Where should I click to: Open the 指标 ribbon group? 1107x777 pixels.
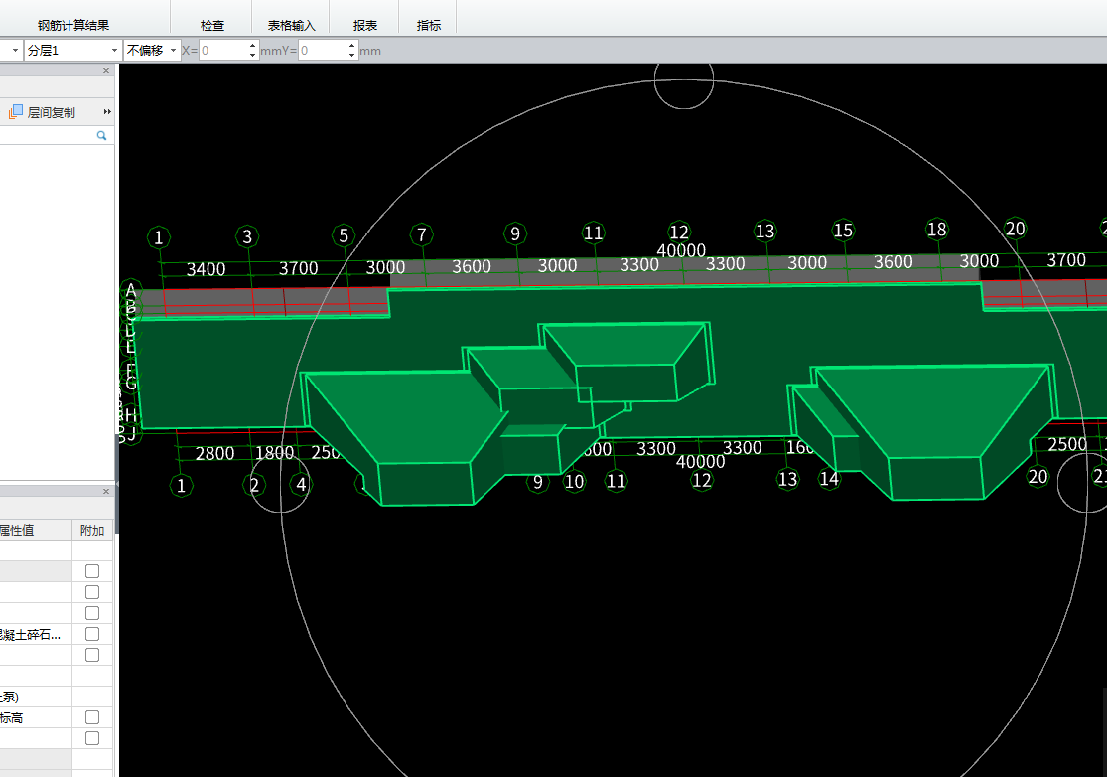pos(429,26)
